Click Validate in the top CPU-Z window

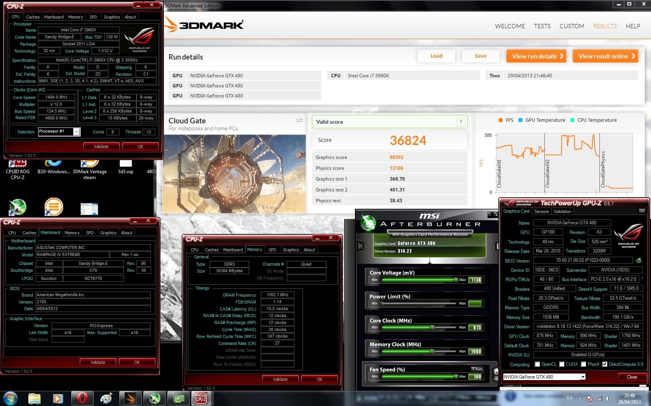coord(101,147)
